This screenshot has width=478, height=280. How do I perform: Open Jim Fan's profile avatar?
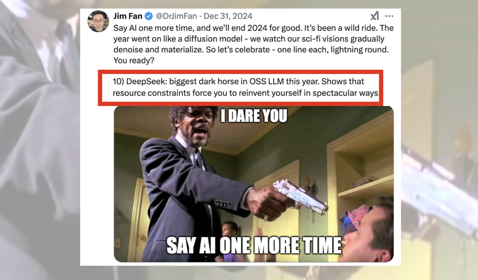(x=98, y=21)
